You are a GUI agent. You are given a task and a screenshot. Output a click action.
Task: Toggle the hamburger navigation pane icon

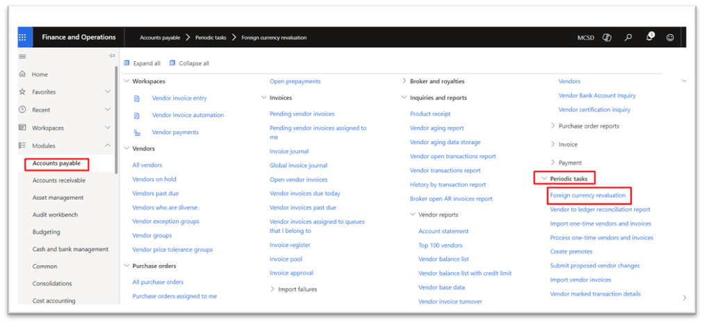tap(22, 56)
